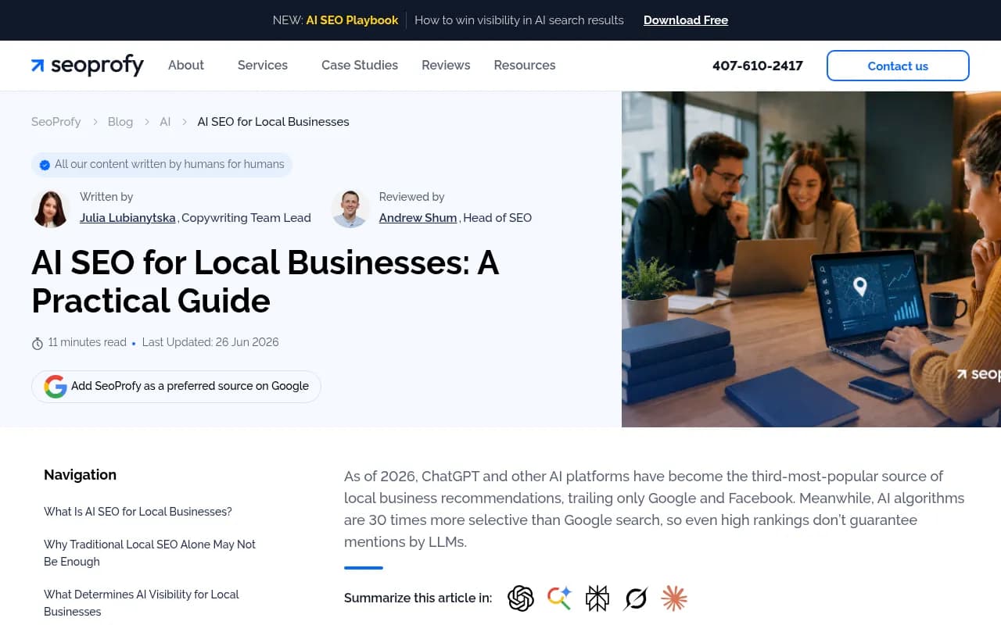Click the 'Summarize this article in:' label
This screenshot has width=1001, height=625.
418,598
